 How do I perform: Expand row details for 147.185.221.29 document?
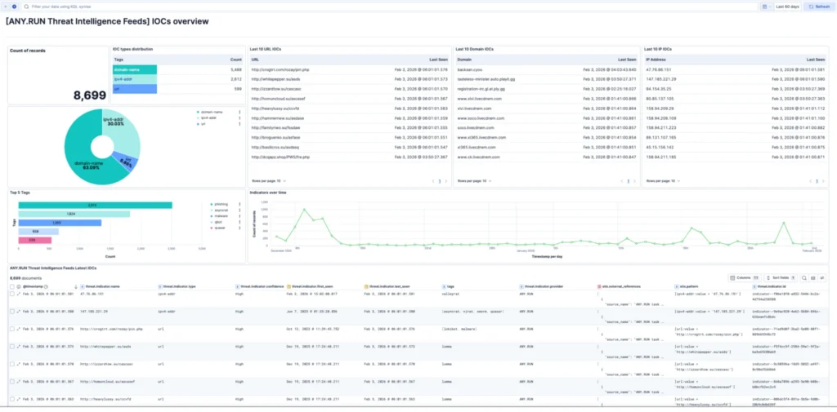pos(18,312)
